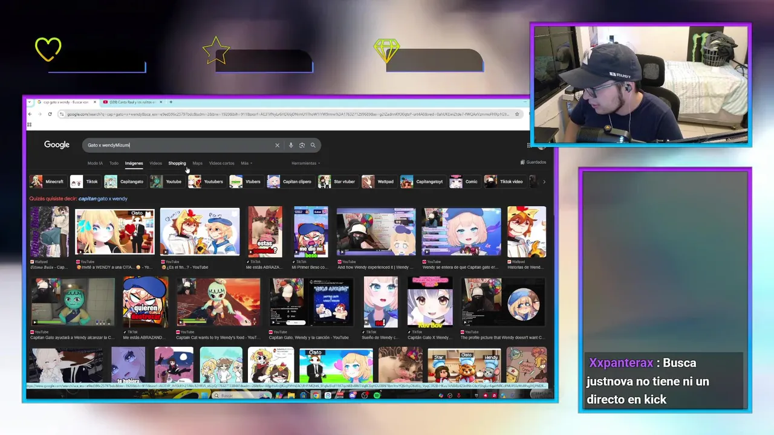The height and width of the screenshot is (435, 774).
Task: Click the Spotify icon in the taskbar
Action: coord(377,395)
